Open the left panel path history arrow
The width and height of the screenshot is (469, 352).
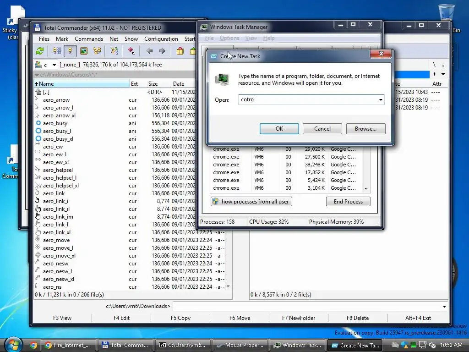(x=37, y=75)
